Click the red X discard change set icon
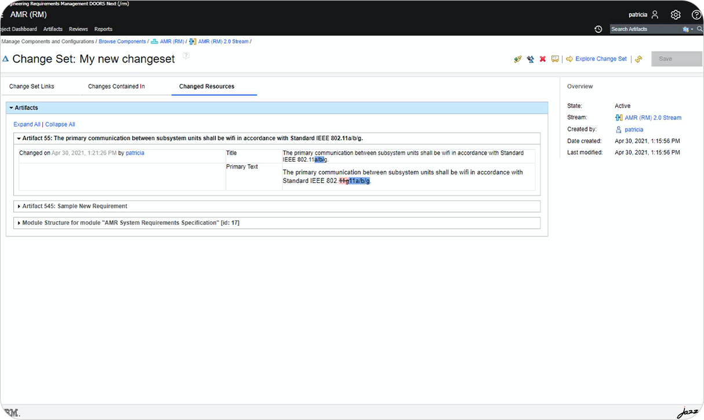The height and width of the screenshot is (420, 704). (543, 59)
